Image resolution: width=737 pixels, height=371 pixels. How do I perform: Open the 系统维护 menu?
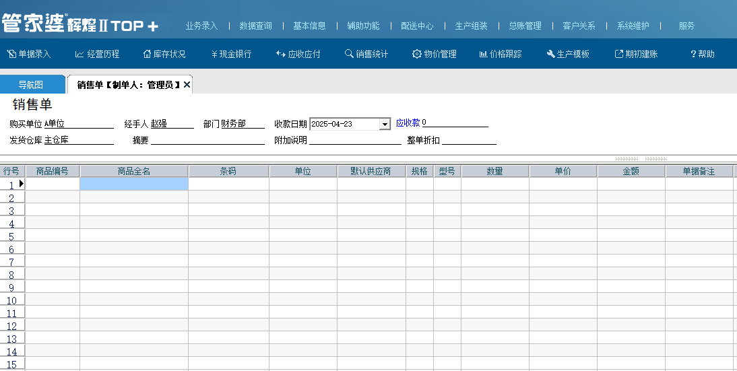pyautogui.click(x=633, y=26)
